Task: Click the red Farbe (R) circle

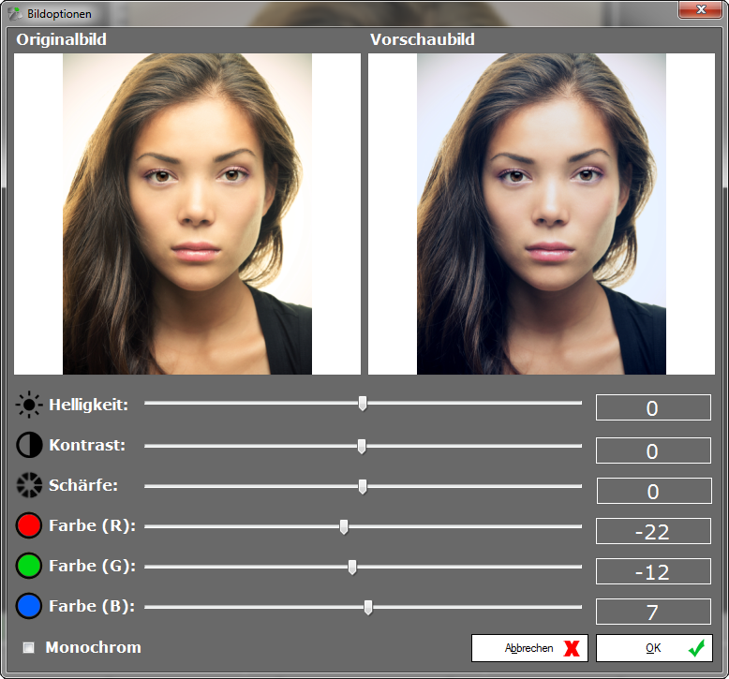Action: pyautogui.click(x=30, y=526)
